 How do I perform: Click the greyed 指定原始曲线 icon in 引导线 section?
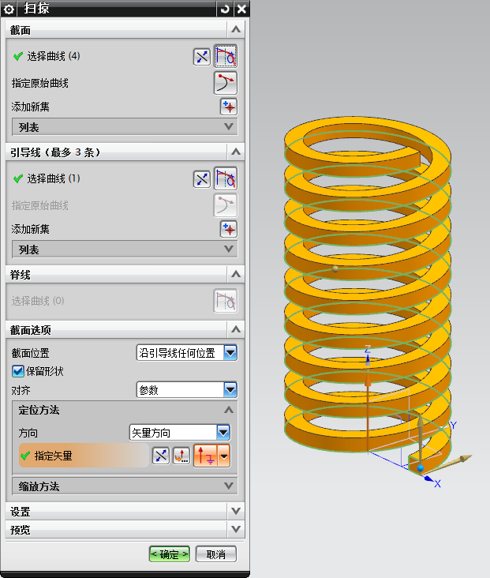click(x=226, y=205)
